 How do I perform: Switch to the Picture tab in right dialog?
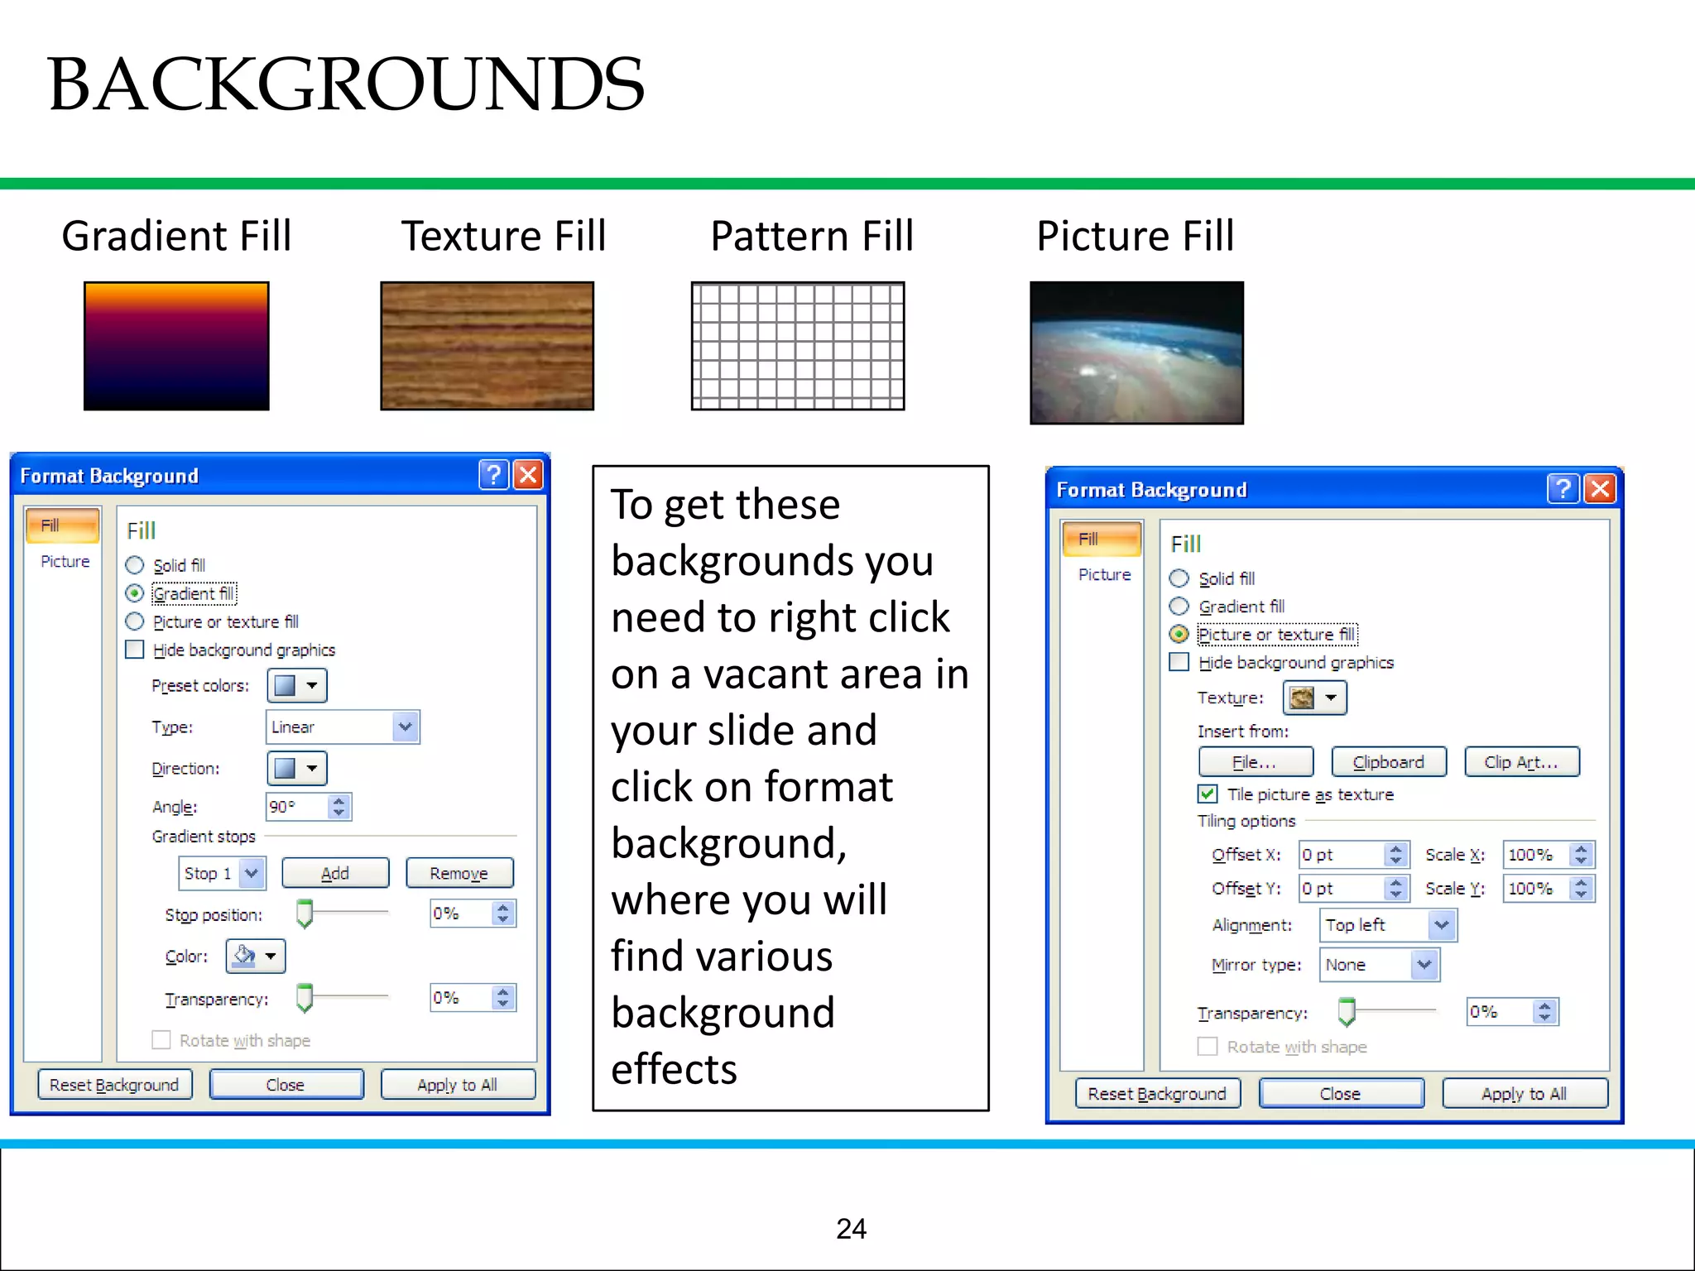[1104, 574]
